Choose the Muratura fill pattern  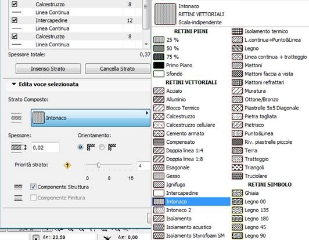point(237,91)
